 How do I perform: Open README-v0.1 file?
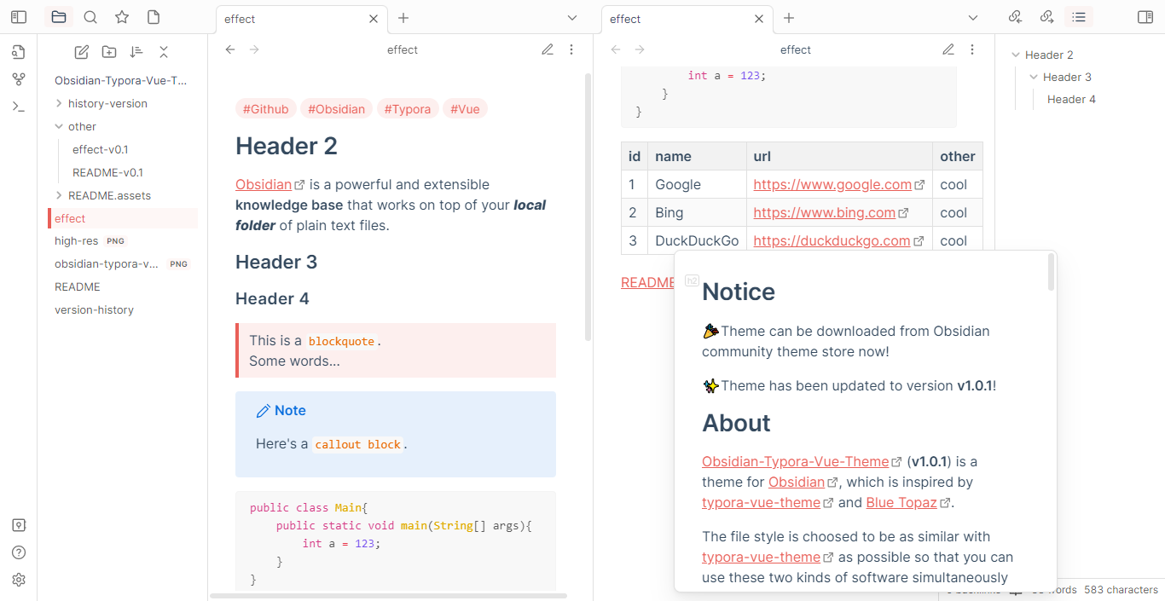[107, 172]
